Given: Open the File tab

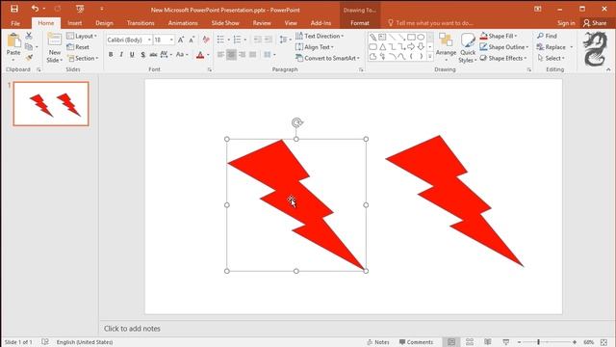Looking at the screenshot, I should point(15,23).
